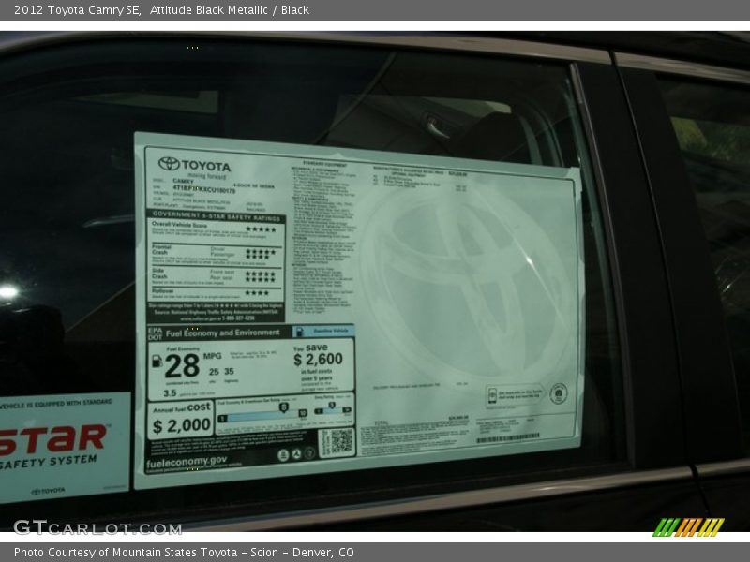750x562 pixels.
Task: Click the GTCARLOT.COM watermark logo
Action: (x=97, y=527)
